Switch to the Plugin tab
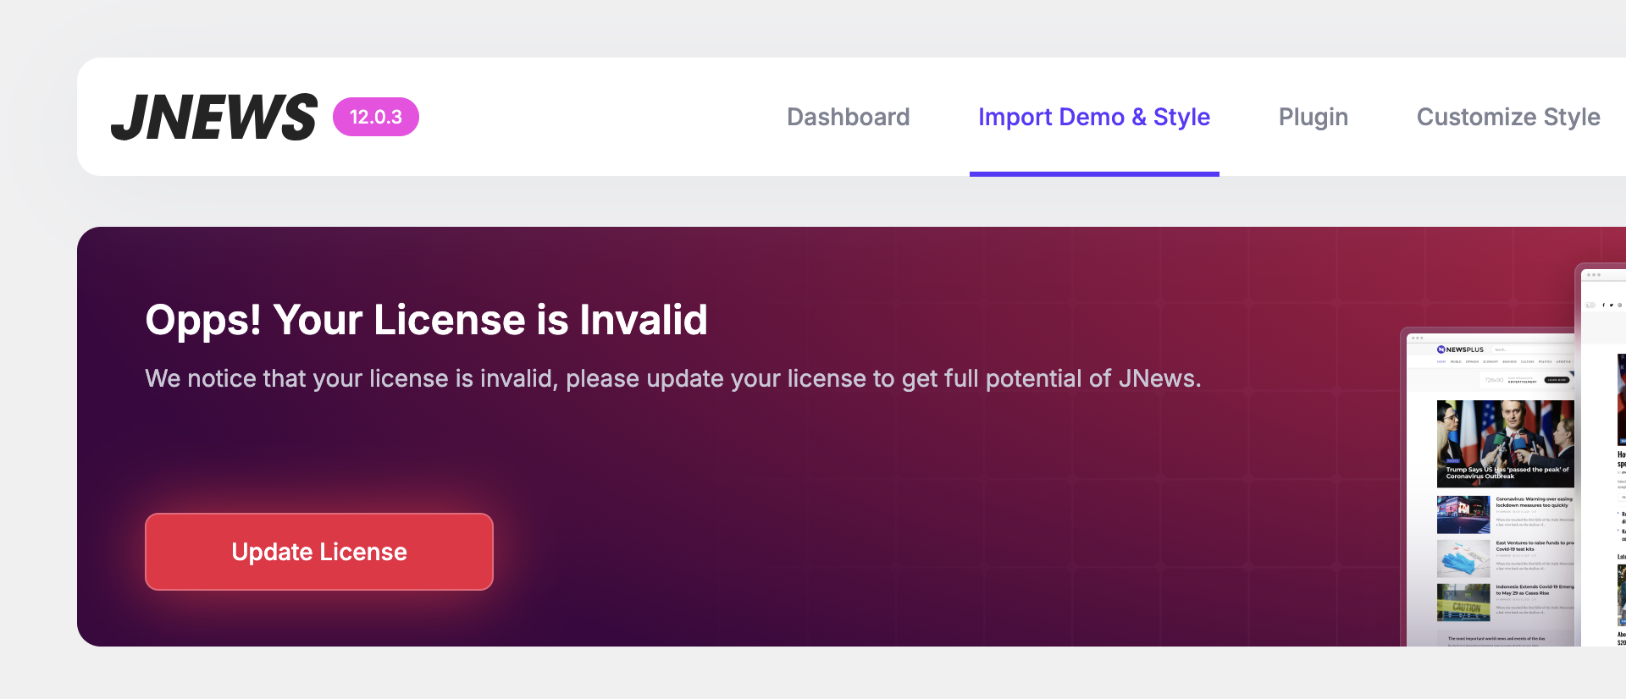Screen dimensions: 1626x699 pyautogui.click(x=1313, y=117)
